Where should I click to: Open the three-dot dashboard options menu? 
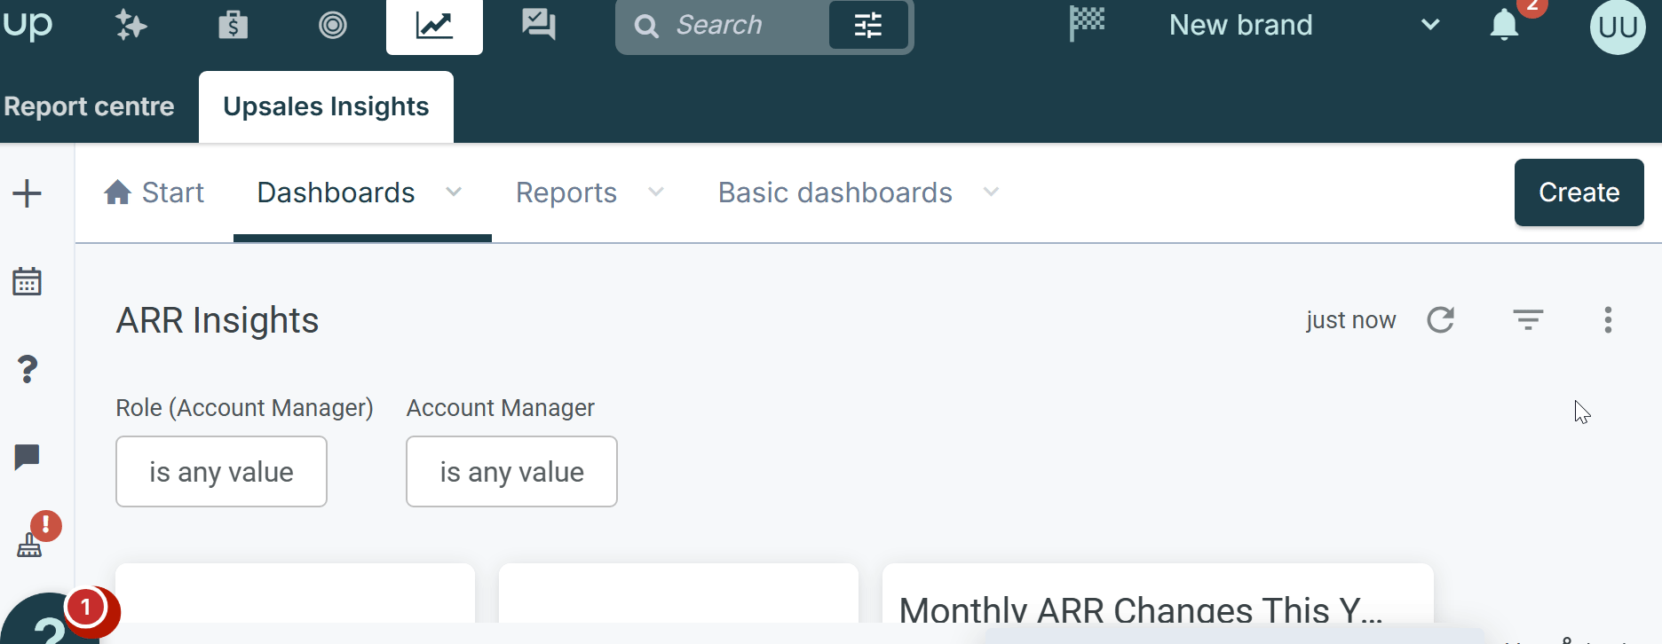pyautogui.click(x=1608, y=319)
